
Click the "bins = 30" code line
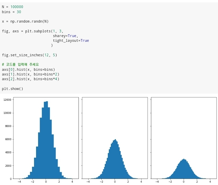pos(11,12)
